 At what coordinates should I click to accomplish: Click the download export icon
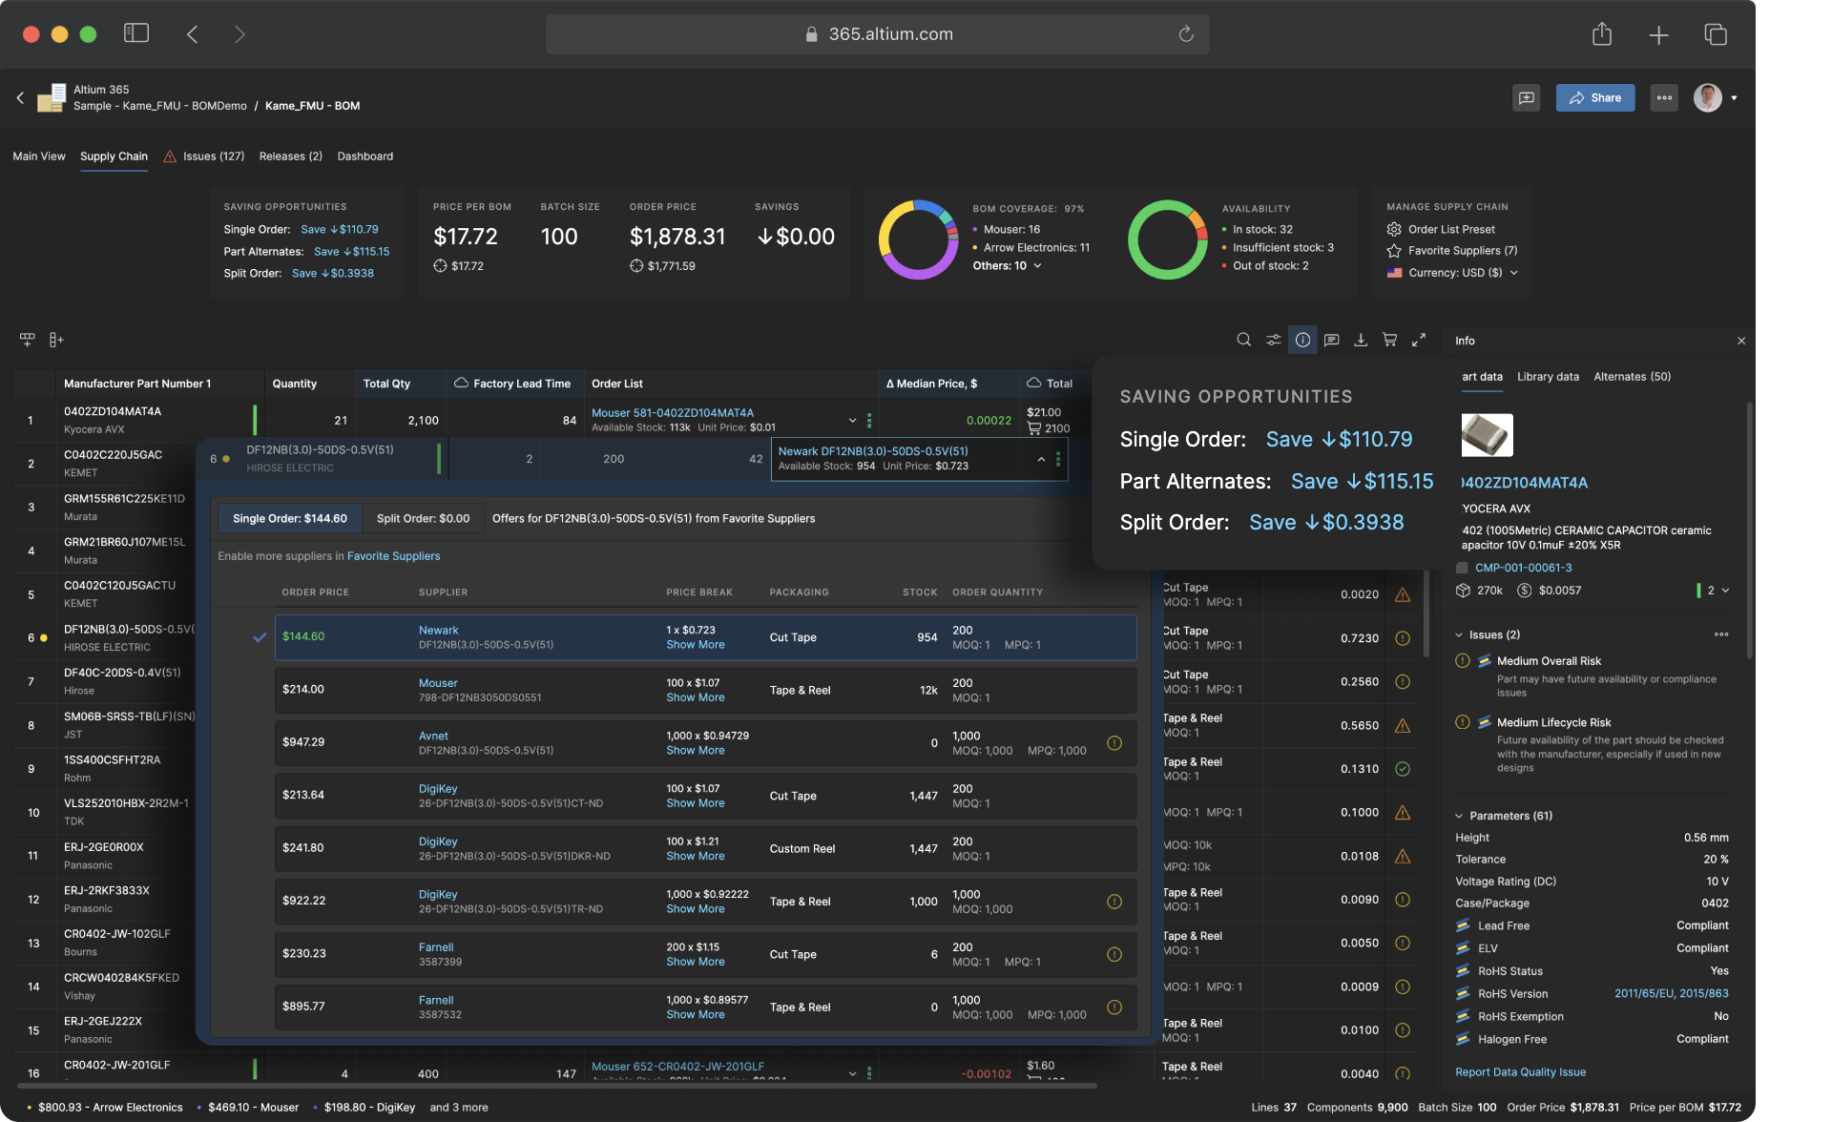pyautogui.click(x=1361, y=340)
